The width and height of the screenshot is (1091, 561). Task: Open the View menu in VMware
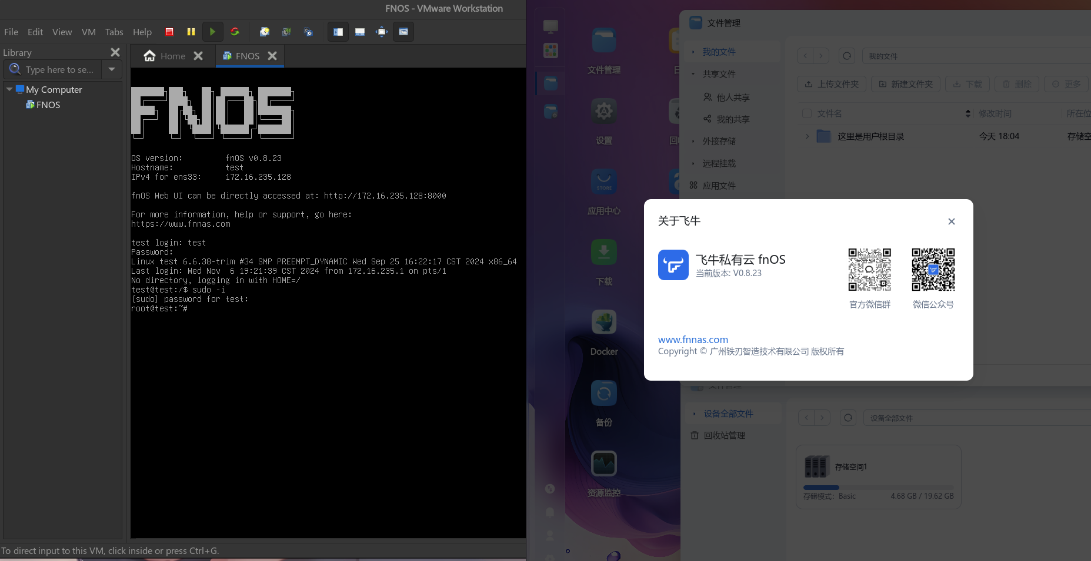click(62, 32)
